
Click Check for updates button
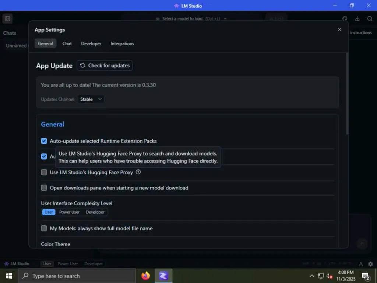(105, 66)
